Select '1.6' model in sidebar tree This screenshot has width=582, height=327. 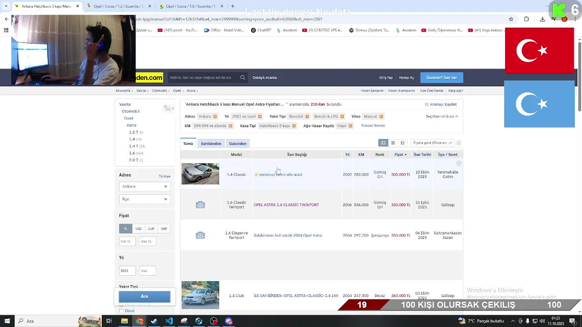[132, 153]
